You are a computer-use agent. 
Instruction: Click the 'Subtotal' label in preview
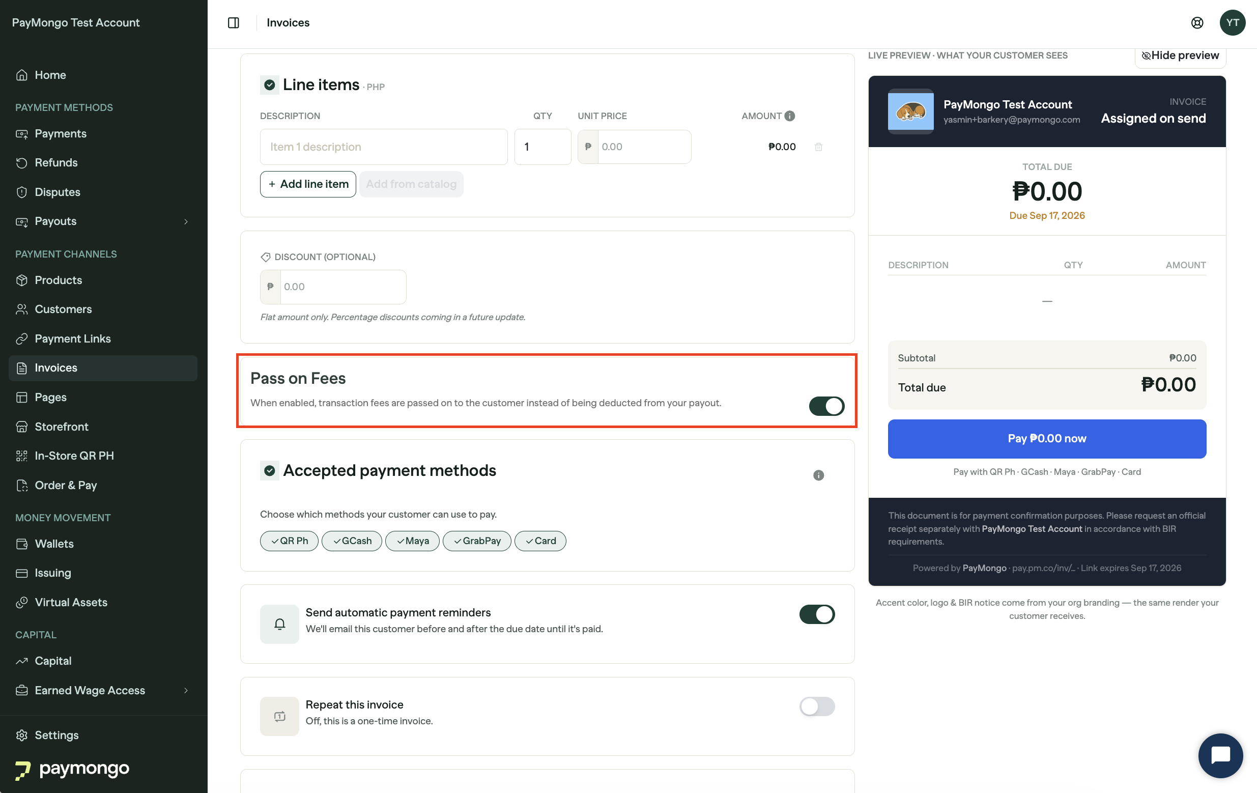(916, 358)
